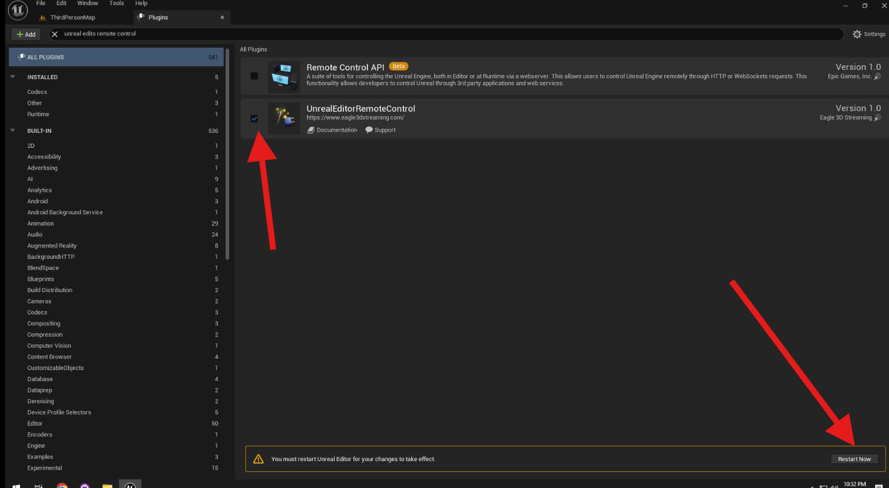Open the Settings gear icon
Viewport: 889px width, 488px height.
857,34
